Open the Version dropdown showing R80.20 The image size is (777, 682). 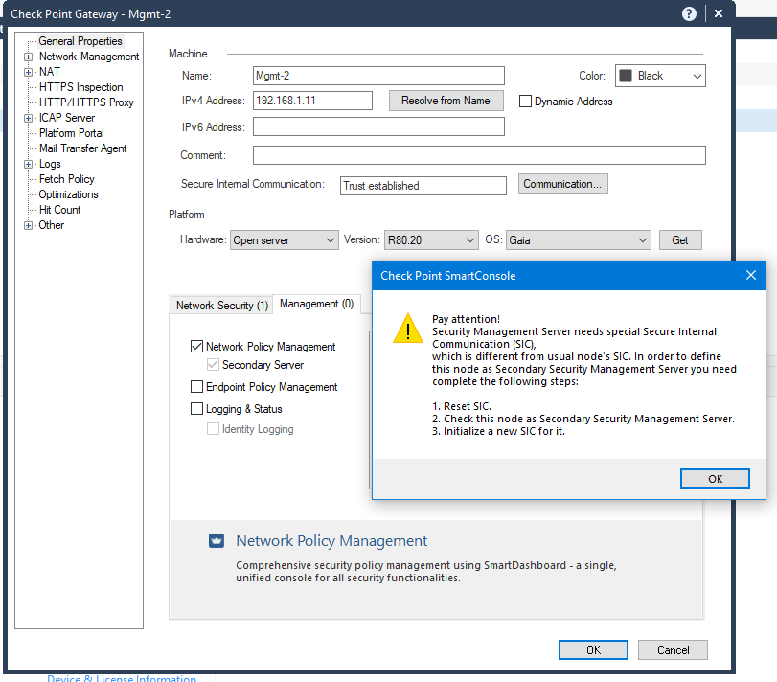(x=431, y=240)
